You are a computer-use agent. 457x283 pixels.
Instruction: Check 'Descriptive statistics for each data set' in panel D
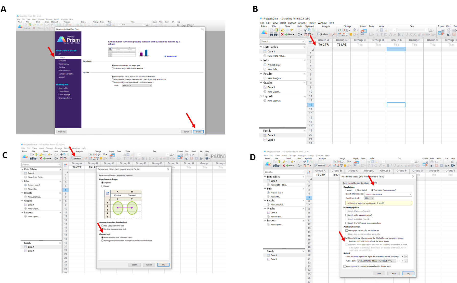[x=347, y=230]
